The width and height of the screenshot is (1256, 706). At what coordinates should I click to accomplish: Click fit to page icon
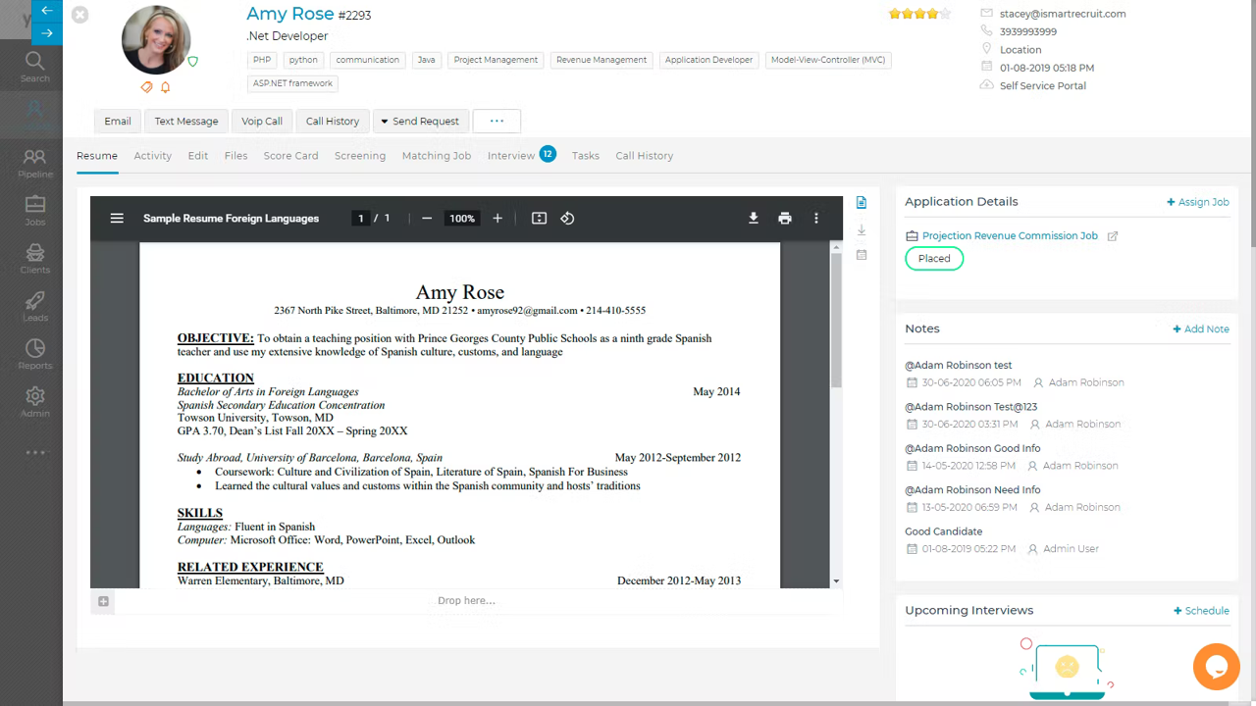[x=539, y=219]
